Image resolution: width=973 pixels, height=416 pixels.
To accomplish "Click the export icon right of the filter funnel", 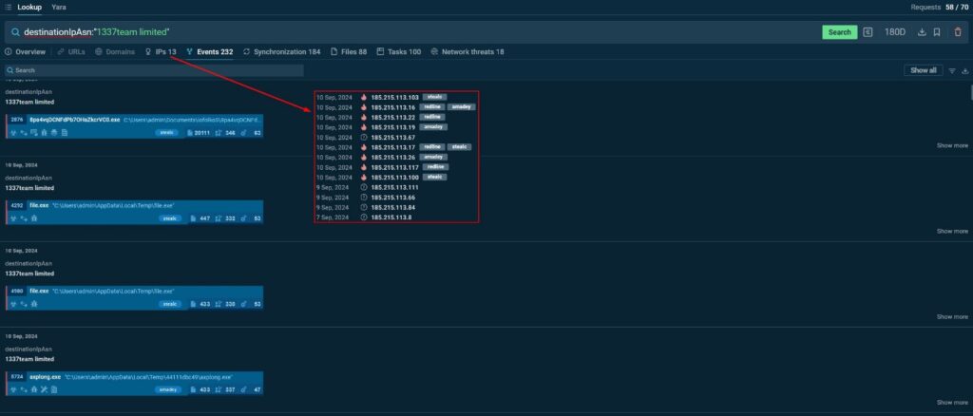I will pyautogui.click(x=965, y=70).
